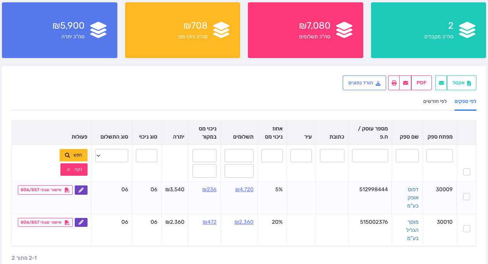Screen dimensions: 488x264
Task: Open supplier מוסך הגליל בע"מ
Action: tap(412, 230)
